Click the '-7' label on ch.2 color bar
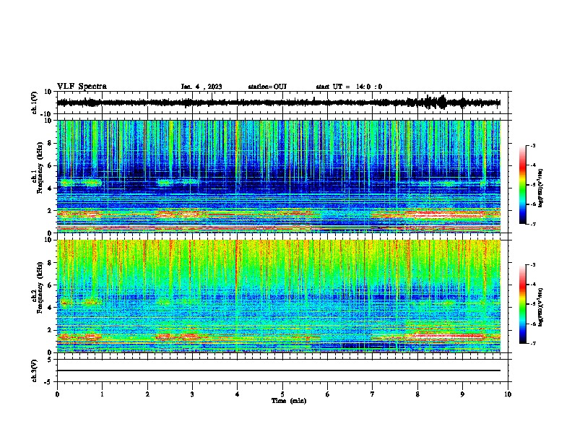This screenshot has height=442, width=572. (532, 343)
